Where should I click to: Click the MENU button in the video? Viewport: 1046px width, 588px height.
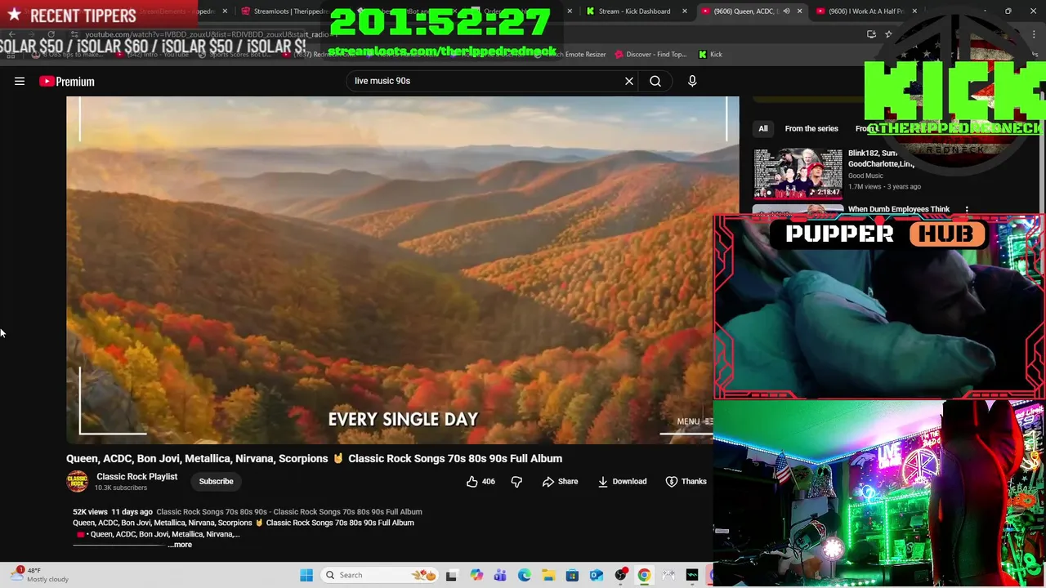coord(694,421)
